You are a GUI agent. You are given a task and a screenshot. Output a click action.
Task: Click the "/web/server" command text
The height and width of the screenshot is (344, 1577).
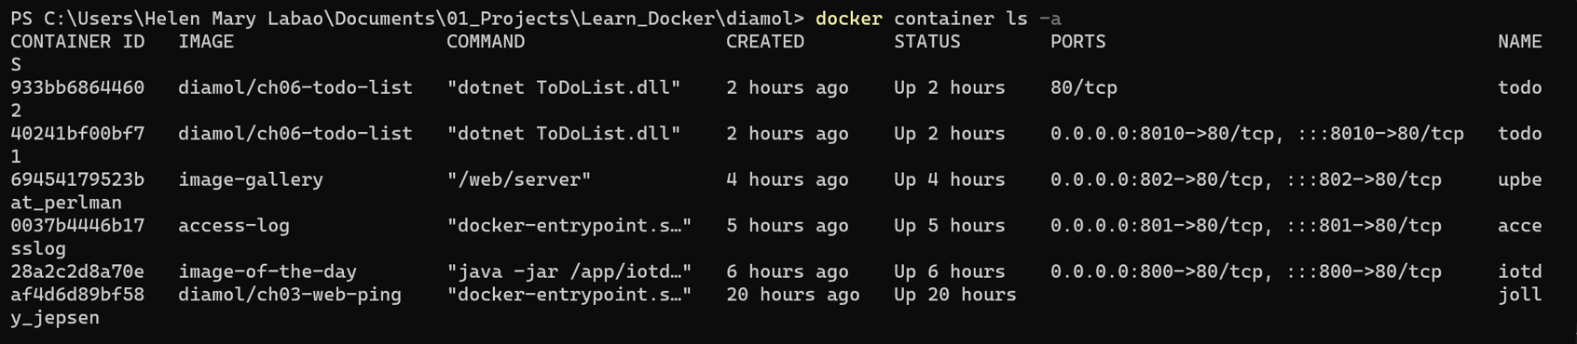coord(519,179)
